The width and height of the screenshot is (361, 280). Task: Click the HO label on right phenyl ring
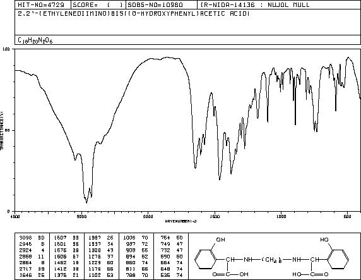(x=324, y=240)
